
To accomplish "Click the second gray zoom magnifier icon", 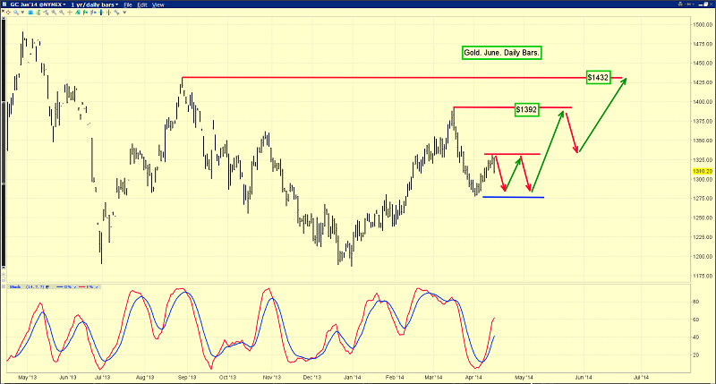I will (62, 13).
